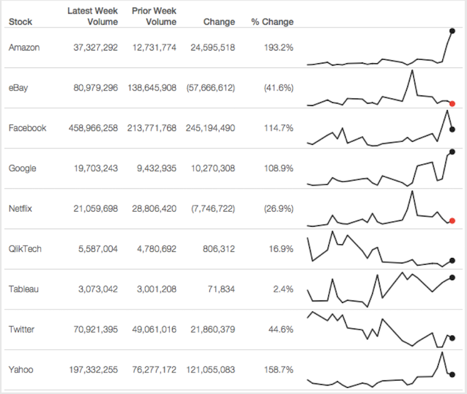Viewport: 467px width, 394px height.
Task: Click the Twitter sparkline chart
Action: (380, 329)
